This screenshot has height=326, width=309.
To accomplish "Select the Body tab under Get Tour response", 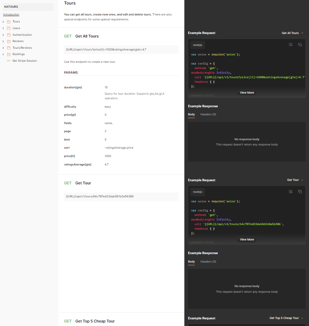I will point(191,262).
